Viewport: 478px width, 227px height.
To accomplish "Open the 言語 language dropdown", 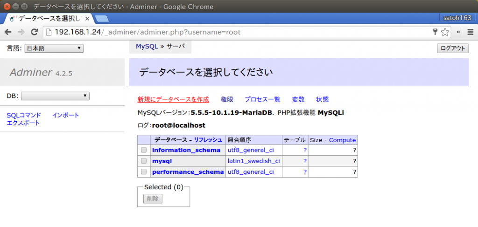I will (x=54, y=48).
